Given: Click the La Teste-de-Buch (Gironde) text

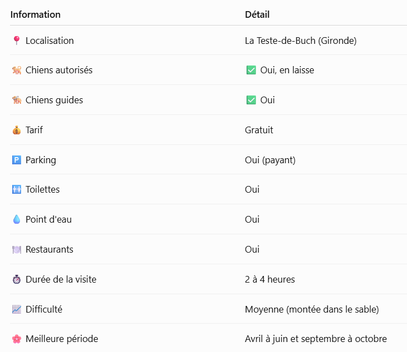Looking at the screenshot, I should 301,41.
